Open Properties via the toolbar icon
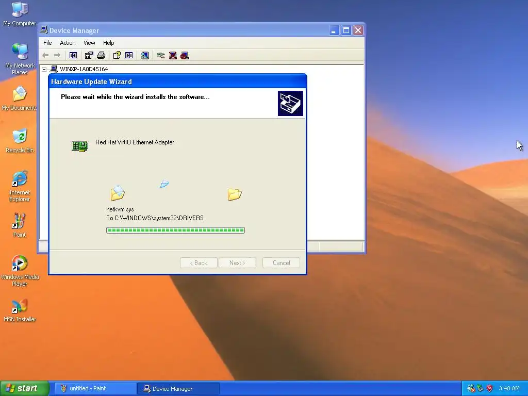528x396 pixels. tap(89, 55)
